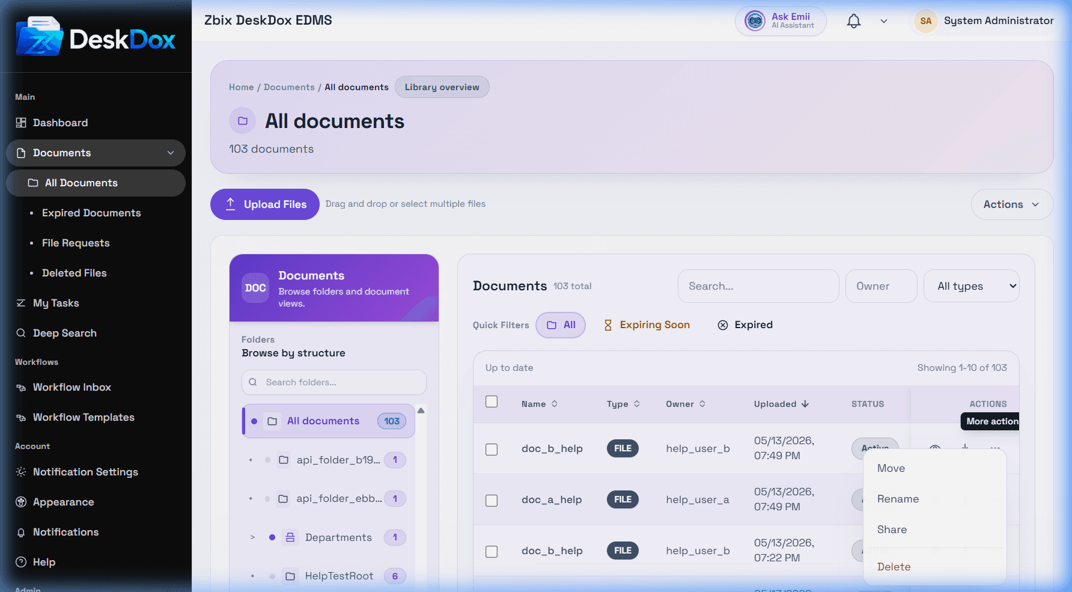
Task: Click the Departments folder icon
Action: coord(290,537)
